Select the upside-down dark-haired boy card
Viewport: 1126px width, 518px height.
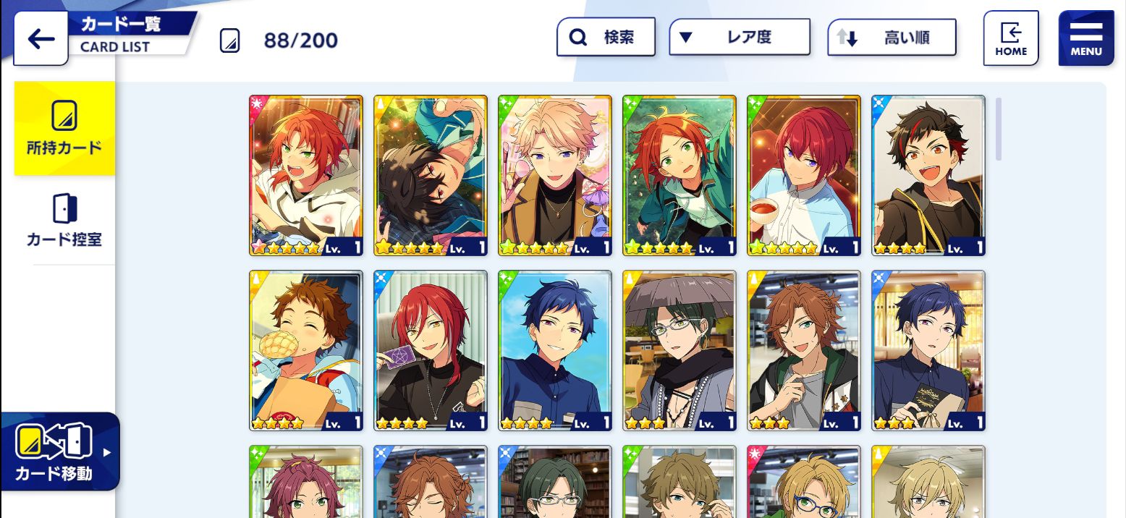[431, 175]
